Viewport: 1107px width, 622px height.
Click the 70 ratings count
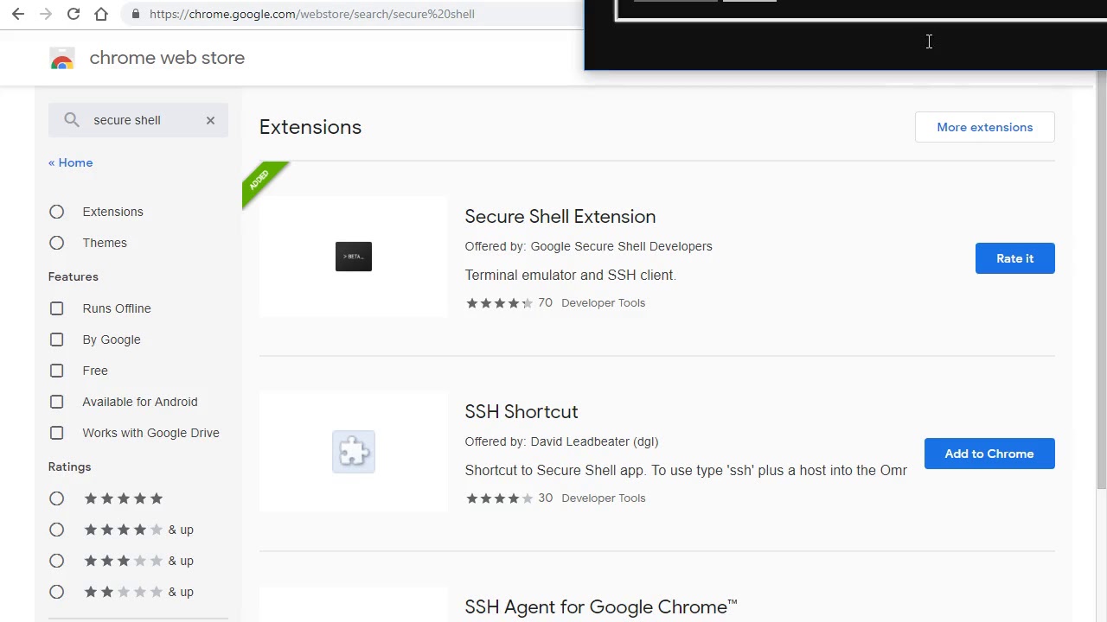pyautogui.click(x=545, y=303)
